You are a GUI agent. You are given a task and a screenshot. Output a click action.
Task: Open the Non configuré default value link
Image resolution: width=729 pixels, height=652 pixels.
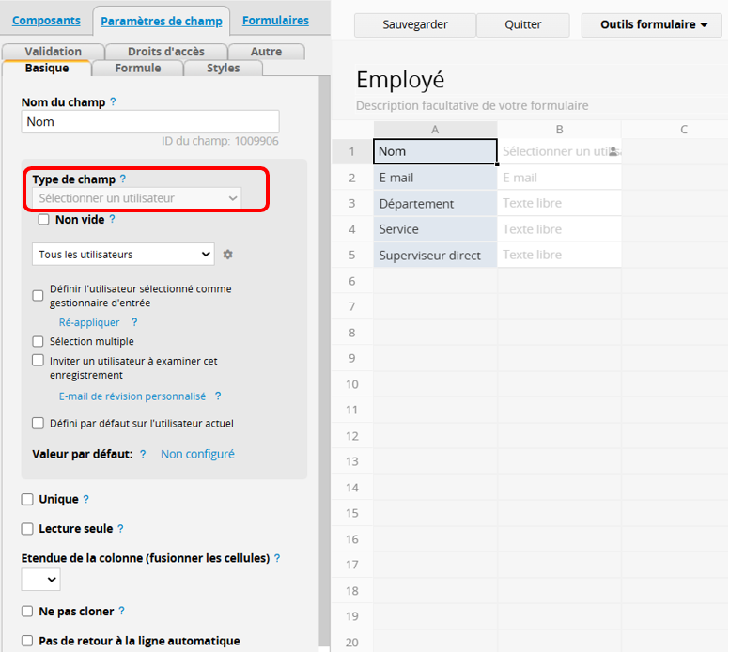coord(197,454)
